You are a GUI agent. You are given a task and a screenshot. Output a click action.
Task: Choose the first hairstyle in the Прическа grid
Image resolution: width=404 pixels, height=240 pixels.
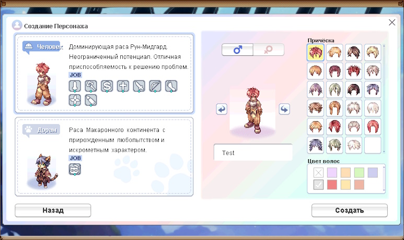click(315, 52)
